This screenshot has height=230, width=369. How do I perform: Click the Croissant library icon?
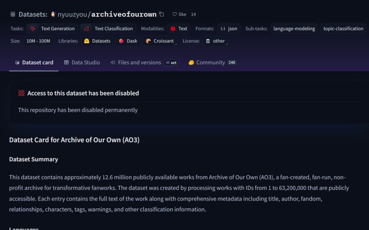(x=148, y=41)
